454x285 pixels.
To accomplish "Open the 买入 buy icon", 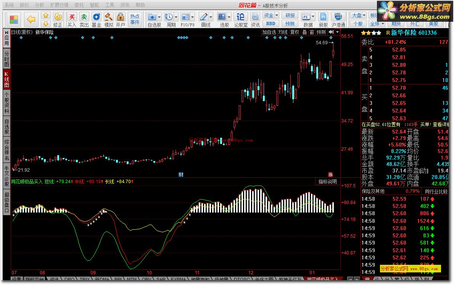I will (72, 17).
